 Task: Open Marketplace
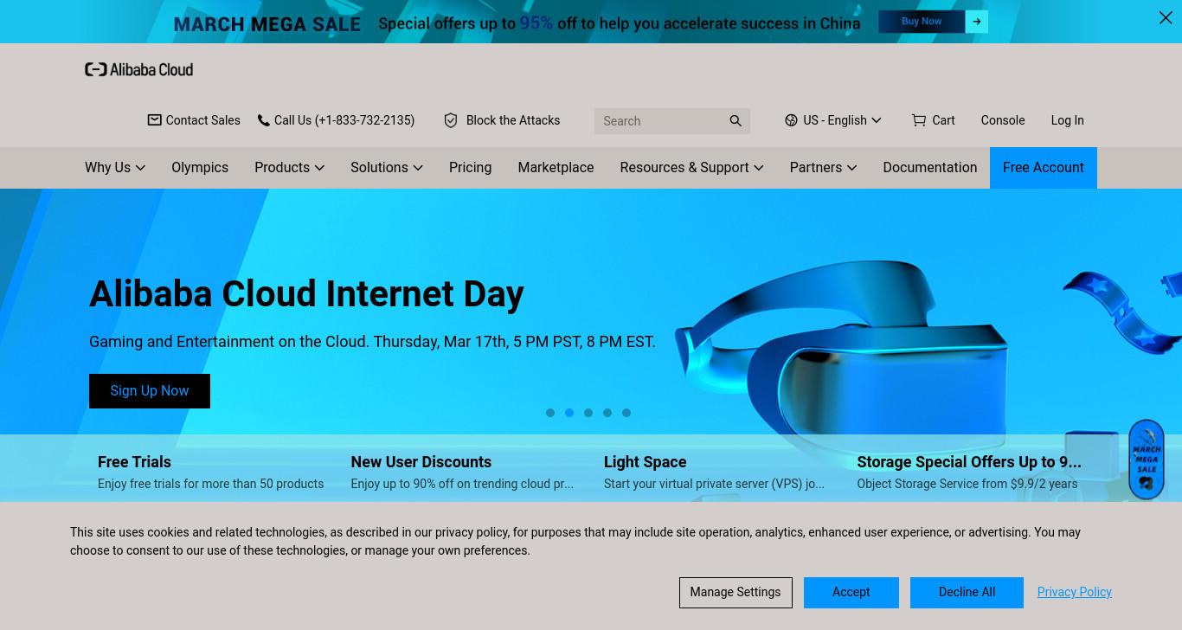tap(556, 168)
